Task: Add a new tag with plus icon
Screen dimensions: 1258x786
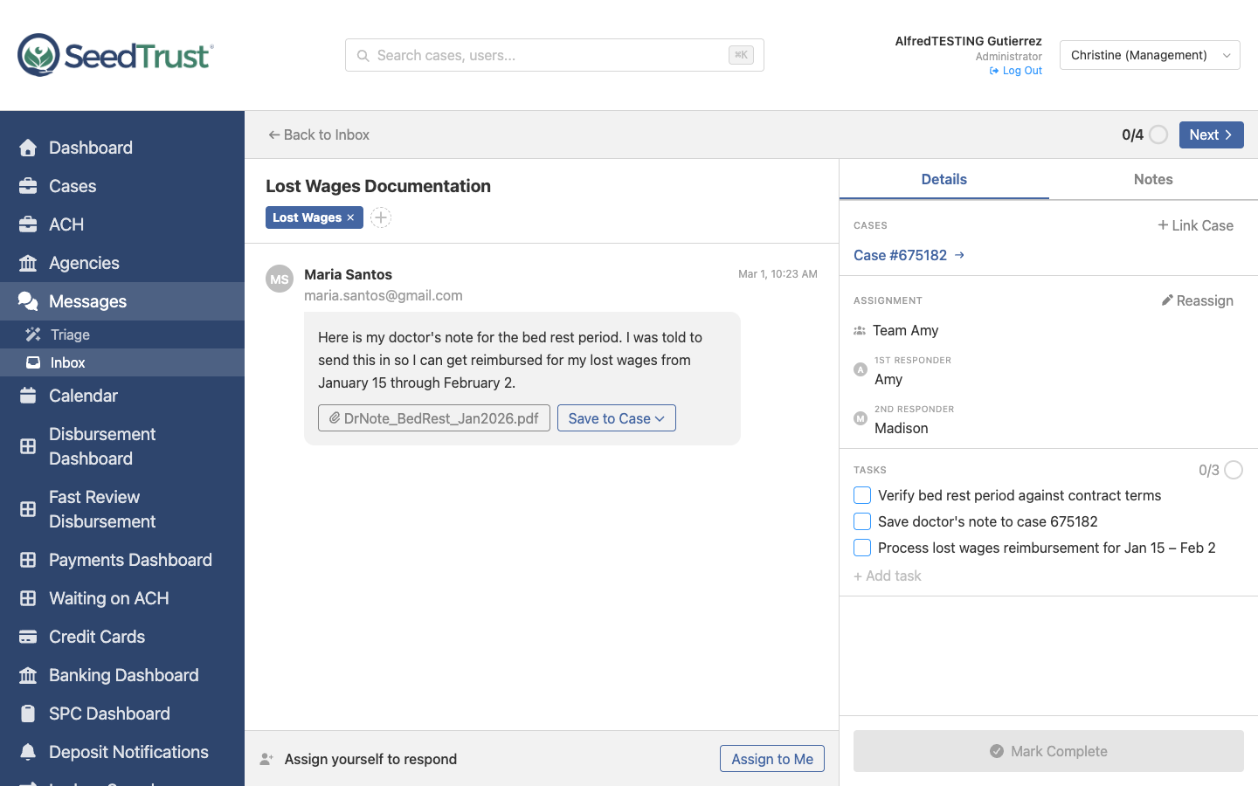Action: point(381,217)
